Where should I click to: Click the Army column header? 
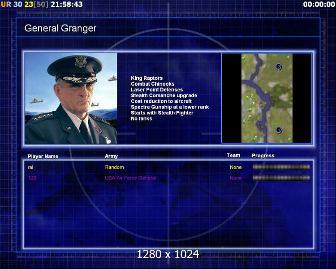pyautogui.click(x=111, y=156)
